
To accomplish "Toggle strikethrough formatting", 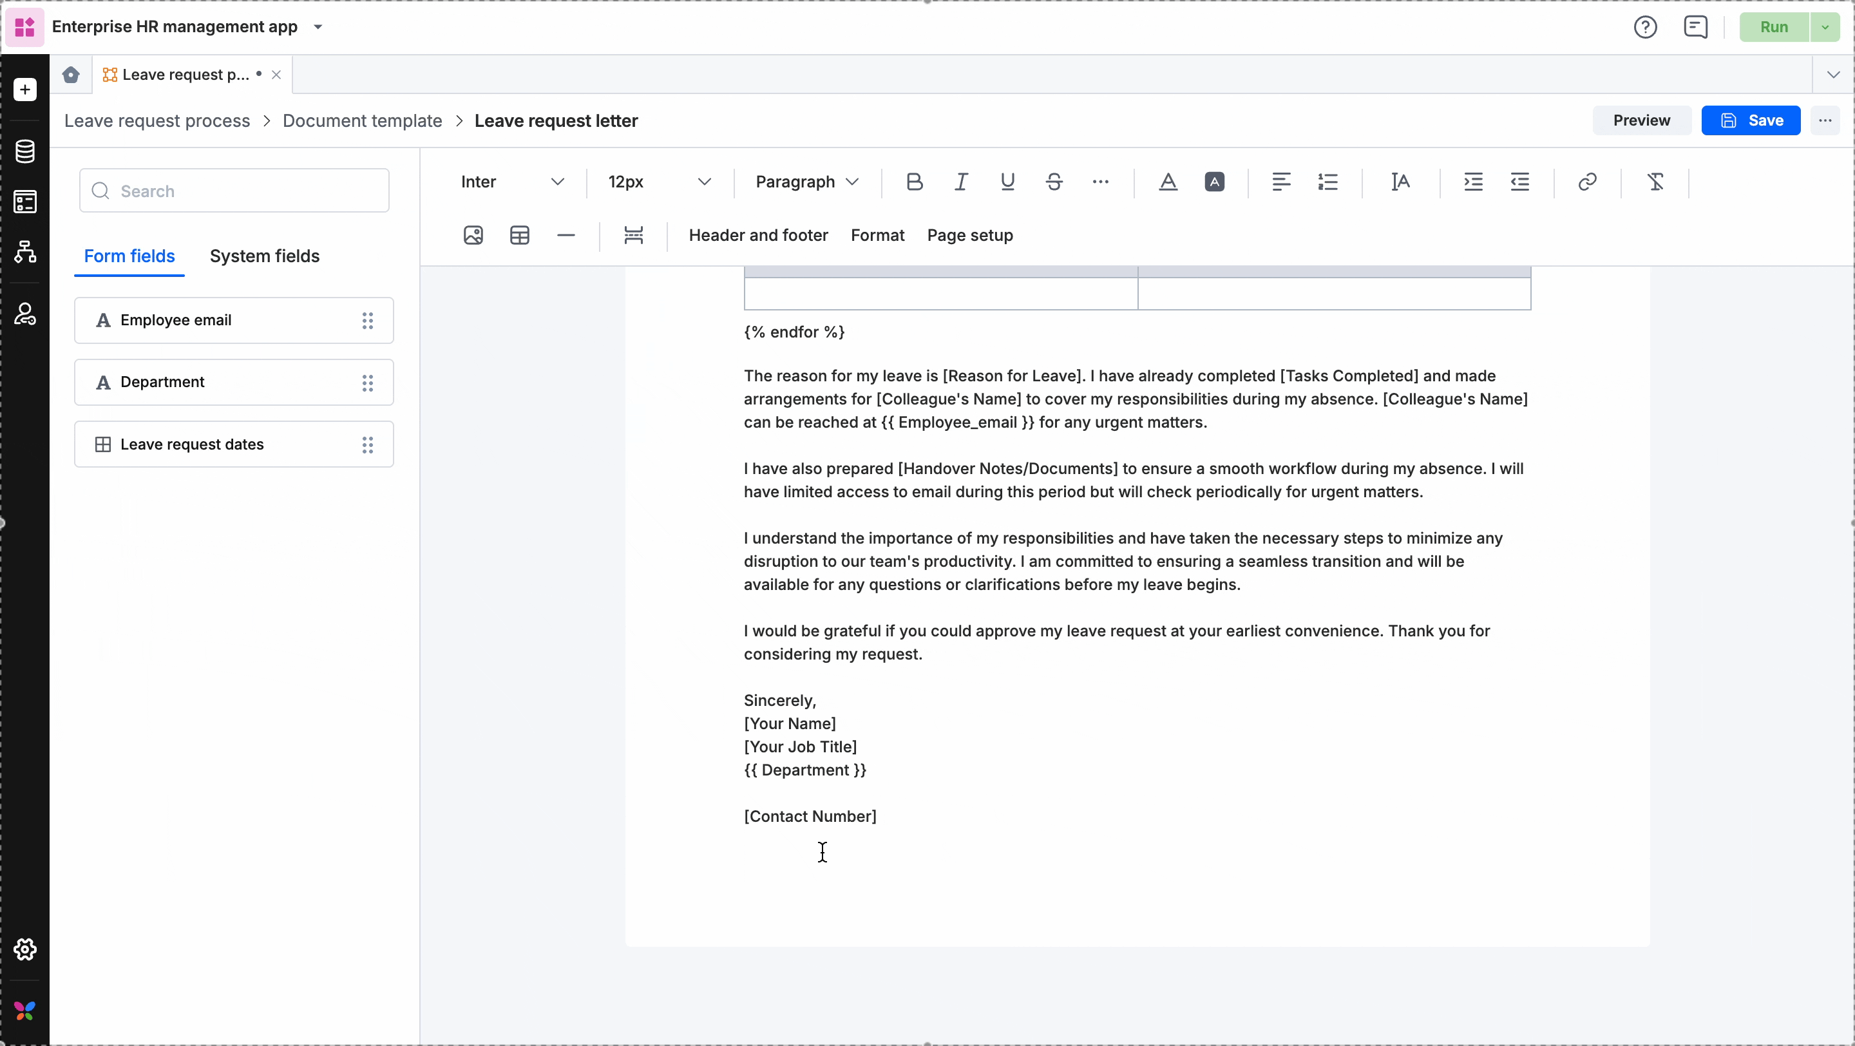I will 1054,182.
